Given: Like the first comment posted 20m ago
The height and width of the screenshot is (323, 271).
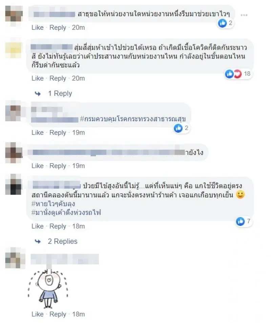Looking at the screenshot, I should pos(38,27).
